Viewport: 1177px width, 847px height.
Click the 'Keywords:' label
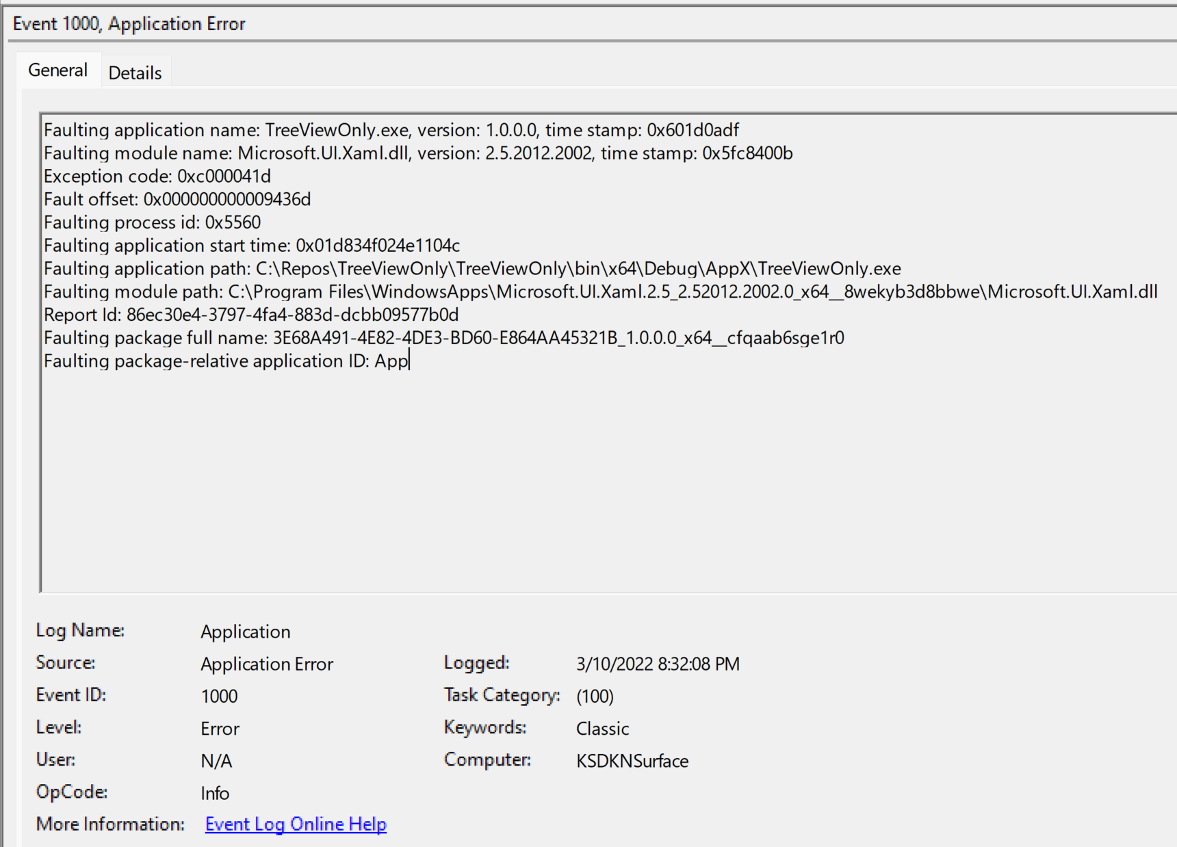485,727
